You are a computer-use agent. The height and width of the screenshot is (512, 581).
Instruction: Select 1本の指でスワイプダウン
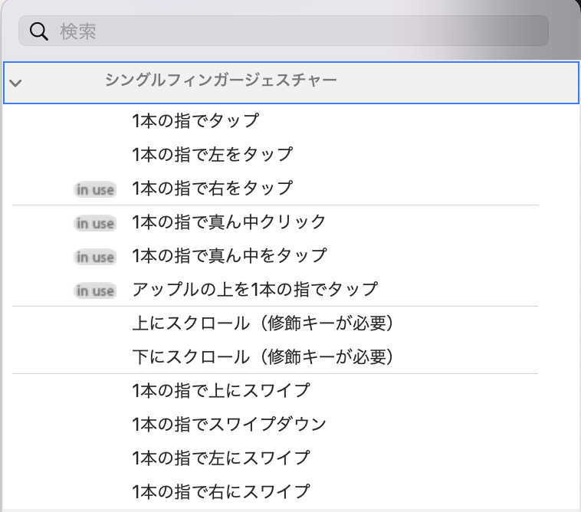pos(229,424)
